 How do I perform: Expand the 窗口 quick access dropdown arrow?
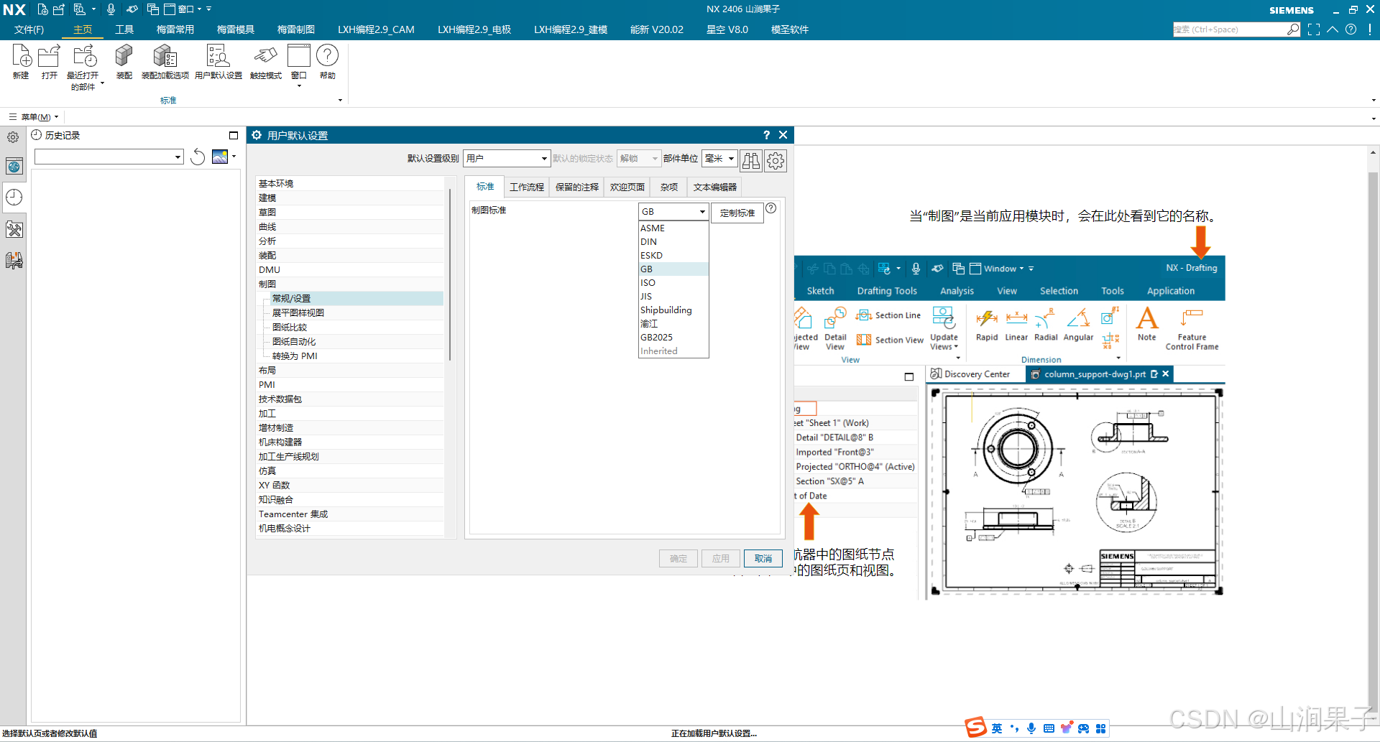pos(201,9)
